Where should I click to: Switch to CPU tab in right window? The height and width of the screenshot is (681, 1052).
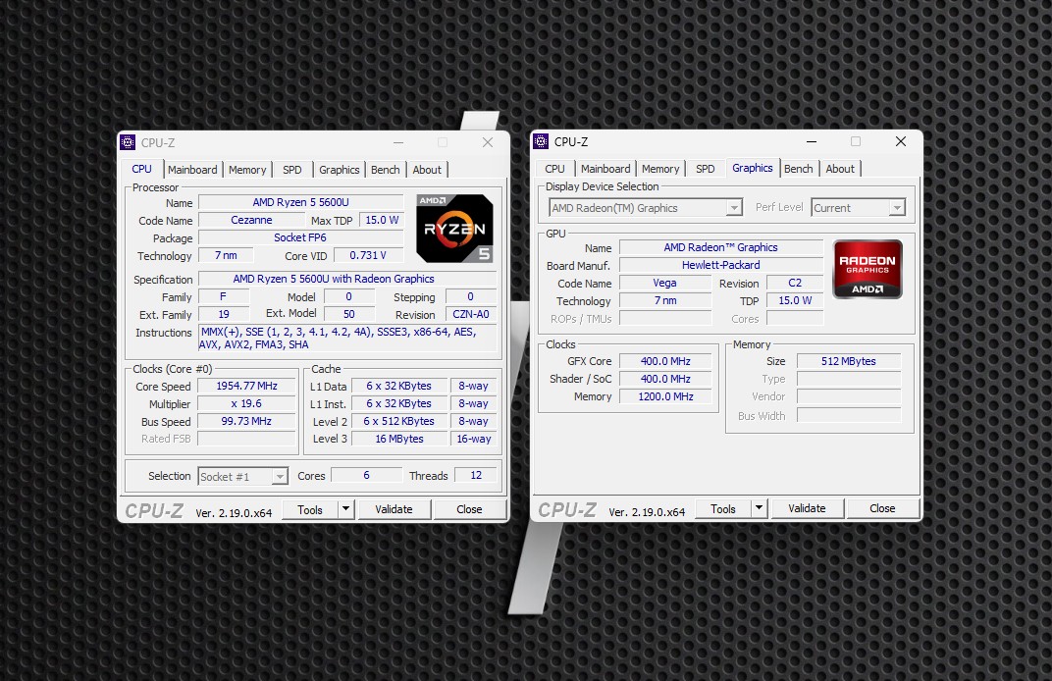click(x=554, y=169)
